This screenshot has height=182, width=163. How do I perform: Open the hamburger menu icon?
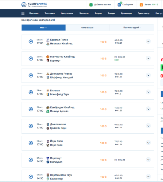(23, 13)
